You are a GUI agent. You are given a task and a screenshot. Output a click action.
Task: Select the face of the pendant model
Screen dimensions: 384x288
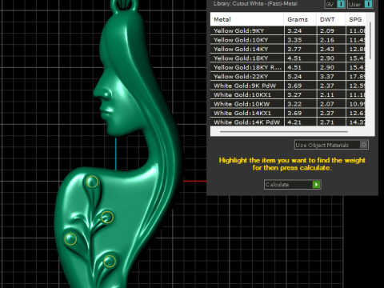(x=118, y=104)
